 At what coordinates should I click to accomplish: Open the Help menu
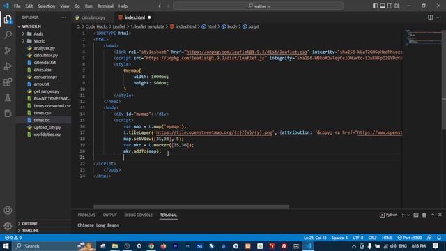click(x=123, y=6)
